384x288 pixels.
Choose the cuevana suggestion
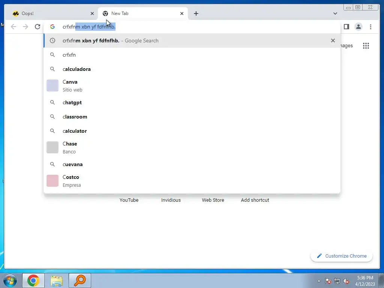tap(192, 164)
